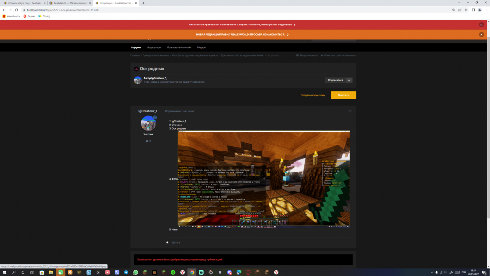
Task: Open the browser zoom/search magnifier icon in address bar
Action: 453,10
